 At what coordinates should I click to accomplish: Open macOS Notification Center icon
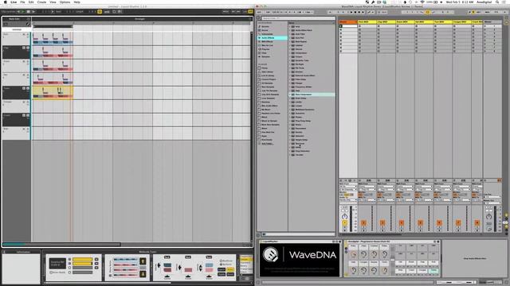505,2
